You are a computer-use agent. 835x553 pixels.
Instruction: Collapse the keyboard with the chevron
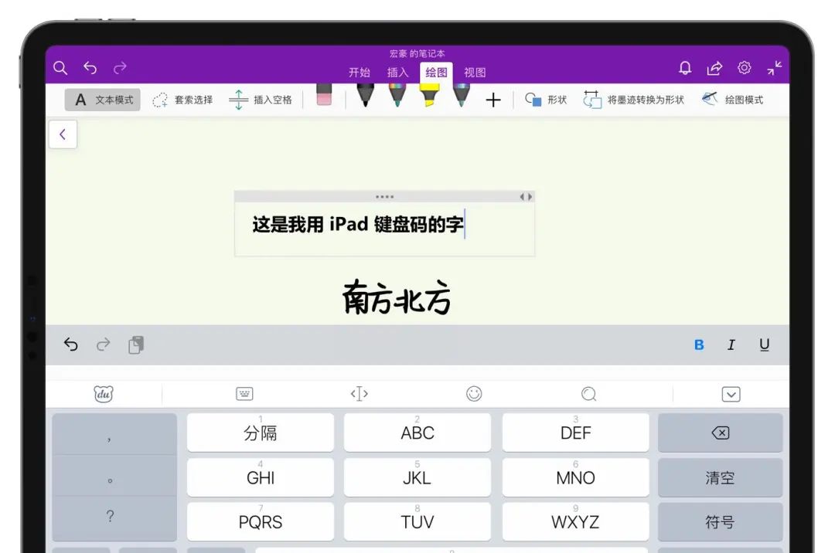[x=731, y=394]
